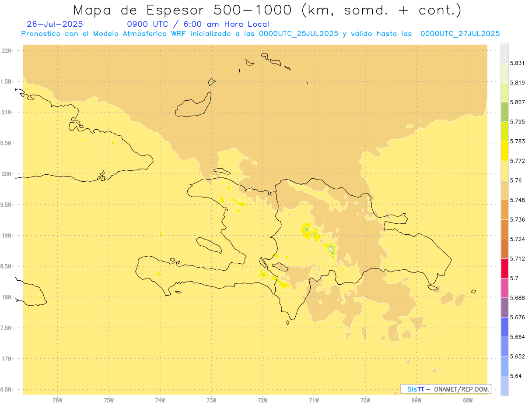The width and height of the screenshot is (525, 406).
Task: Pick the red colorbar segment between 5.712 and 5.7
Action: coord(504,268)
